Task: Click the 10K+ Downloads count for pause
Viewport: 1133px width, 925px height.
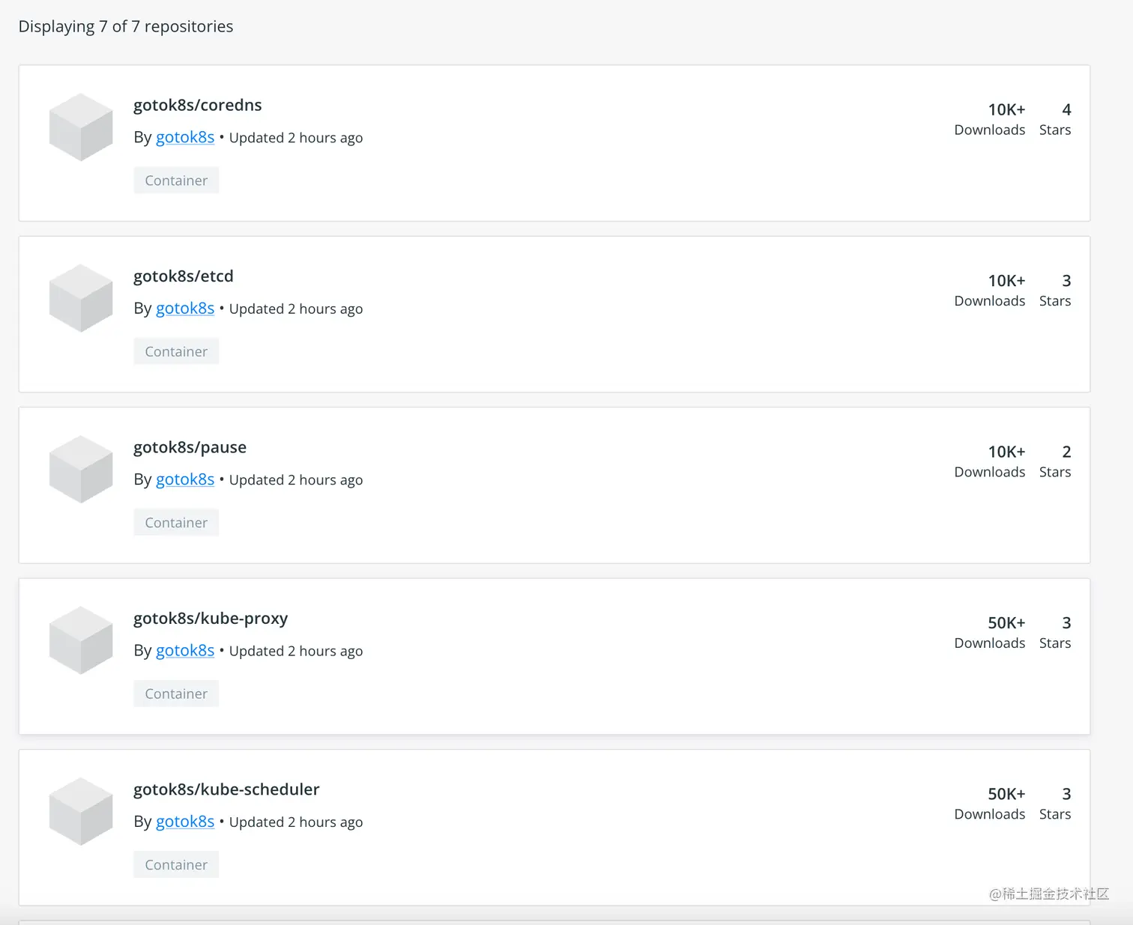Action: coord(990,461)
